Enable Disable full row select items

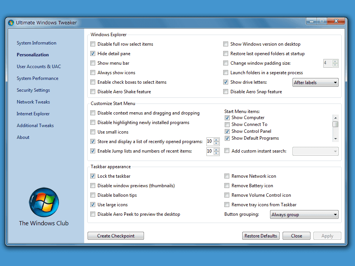pos(93,44)
